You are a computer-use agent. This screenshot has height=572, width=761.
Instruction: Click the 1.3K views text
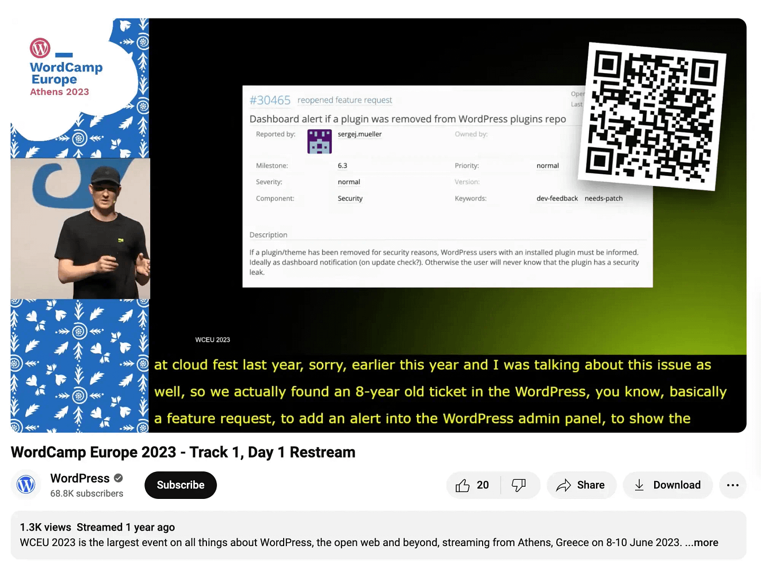pos(46,527)
